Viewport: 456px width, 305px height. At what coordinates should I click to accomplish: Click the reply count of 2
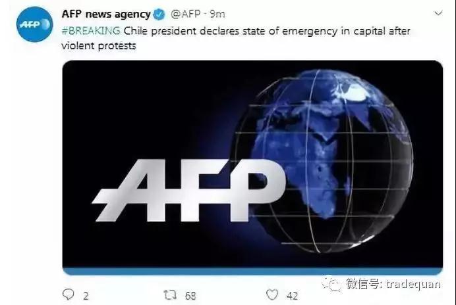coord(86,296)
